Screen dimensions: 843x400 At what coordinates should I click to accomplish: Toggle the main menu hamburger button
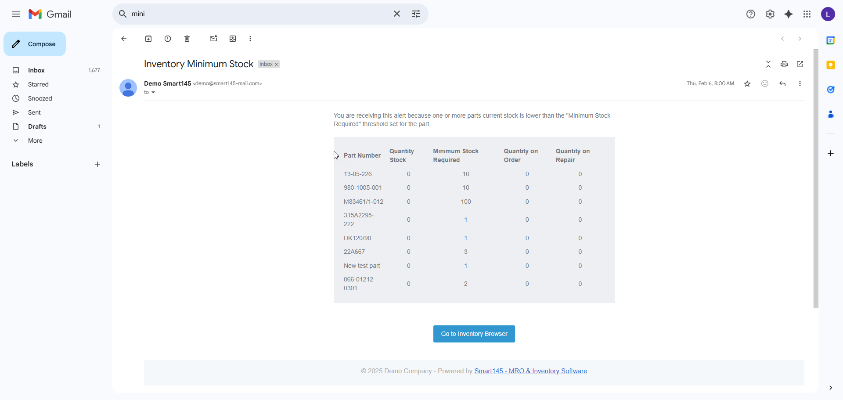(x=16, y=14)
